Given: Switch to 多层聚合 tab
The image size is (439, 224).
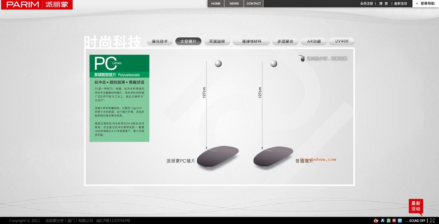Looking at the screenshot, I should [285, 41].
